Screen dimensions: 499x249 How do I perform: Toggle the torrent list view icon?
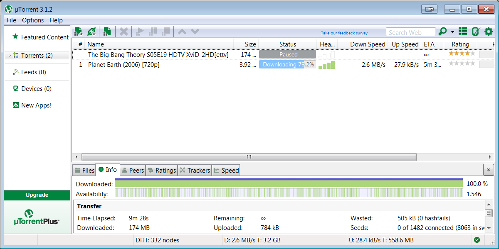pyautogui.click(x=463, y=31)
